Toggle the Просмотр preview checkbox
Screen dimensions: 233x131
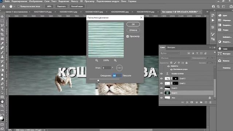(x=127, y=36)
